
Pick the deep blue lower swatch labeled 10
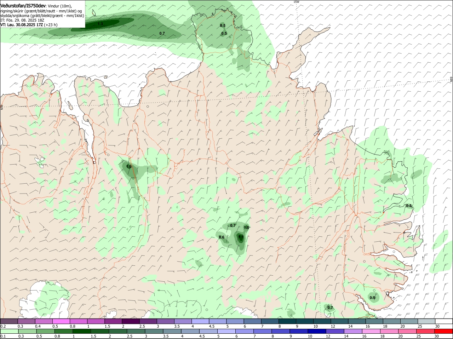point(318,331)
